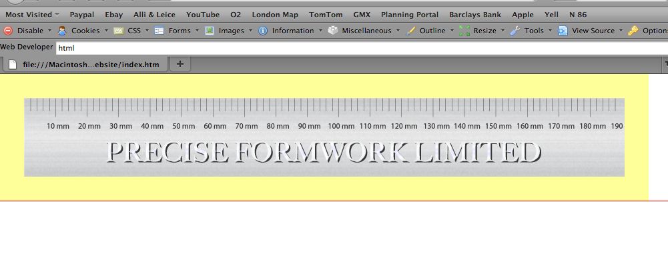Click the View Source toolbar label
The height and width of the screenshot is (262, 668).
click(593, 31)
